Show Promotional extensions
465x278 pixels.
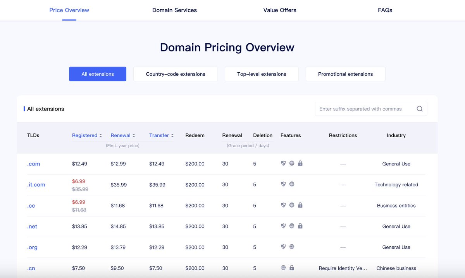(x=346, y=74)
